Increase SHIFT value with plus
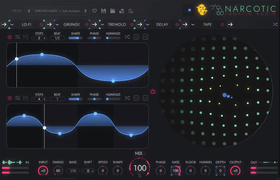The width and height of the screenshot is (280, 180). click(92, 171)
